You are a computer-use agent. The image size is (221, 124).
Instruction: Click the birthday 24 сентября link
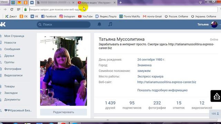tap(146, 60)
